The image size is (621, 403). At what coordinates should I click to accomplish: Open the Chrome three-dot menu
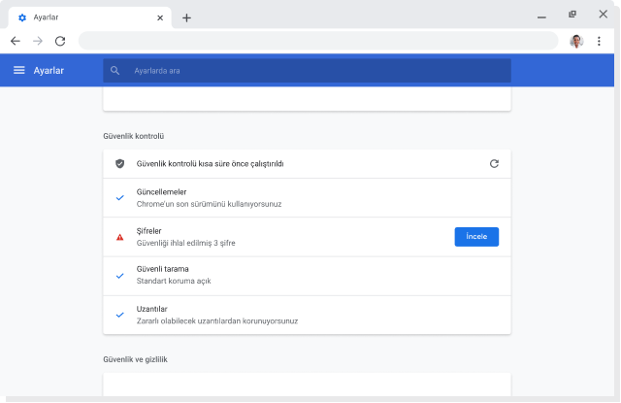(x=599, y=41)
